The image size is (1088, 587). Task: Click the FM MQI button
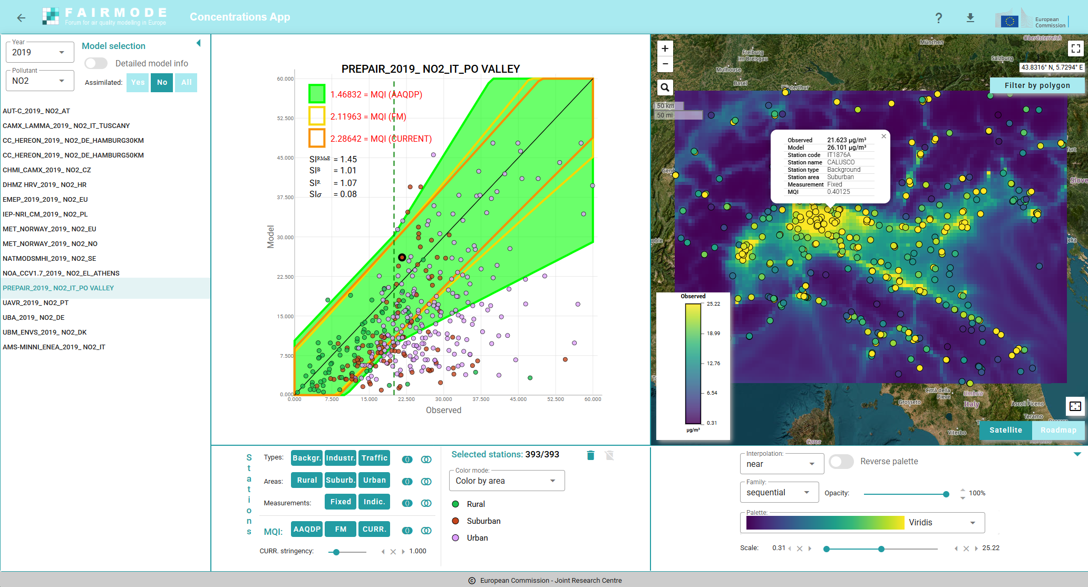(x=341, y=529)
